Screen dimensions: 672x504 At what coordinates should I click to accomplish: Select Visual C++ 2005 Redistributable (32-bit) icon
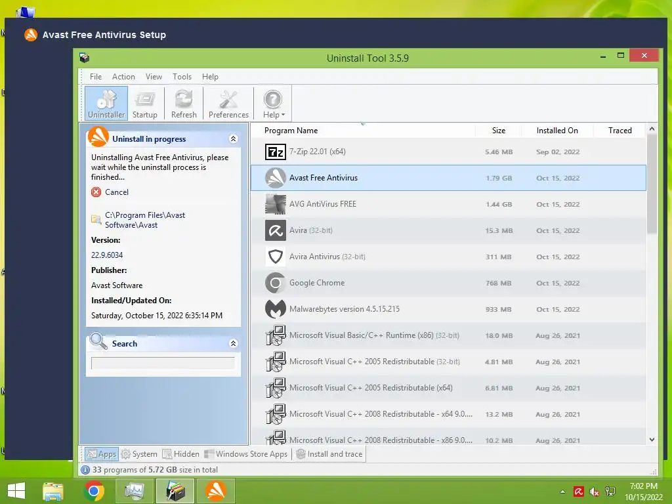[275, 362]
